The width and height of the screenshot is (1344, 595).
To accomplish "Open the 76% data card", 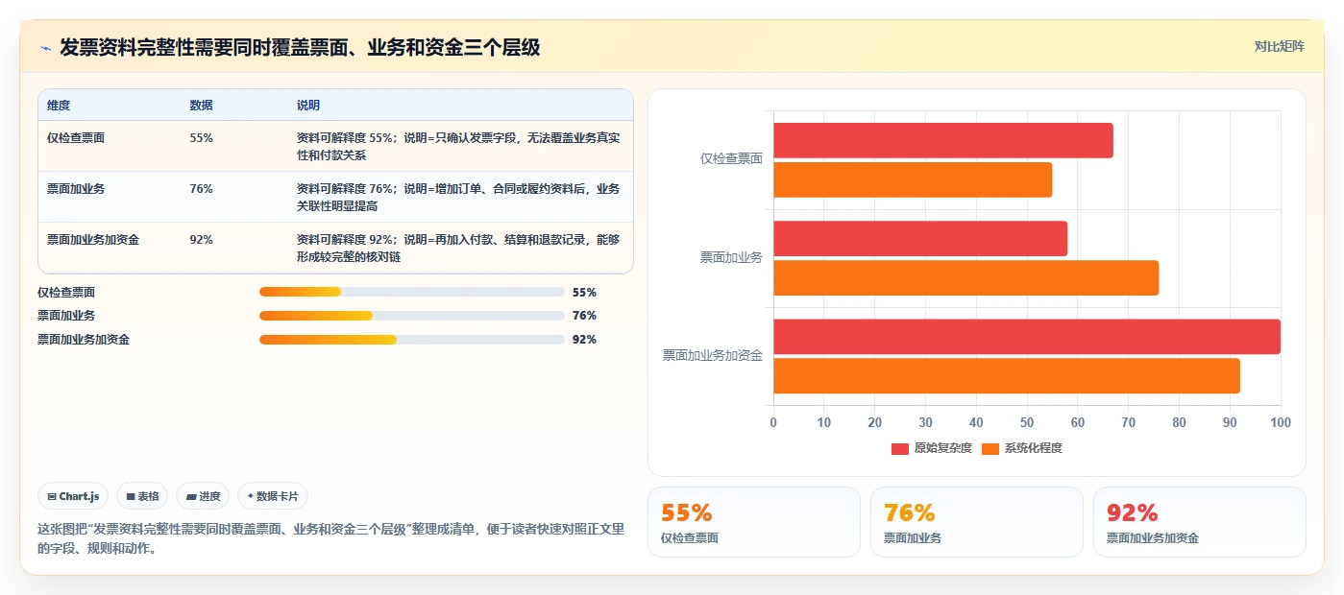I will (x=977, y=522).
